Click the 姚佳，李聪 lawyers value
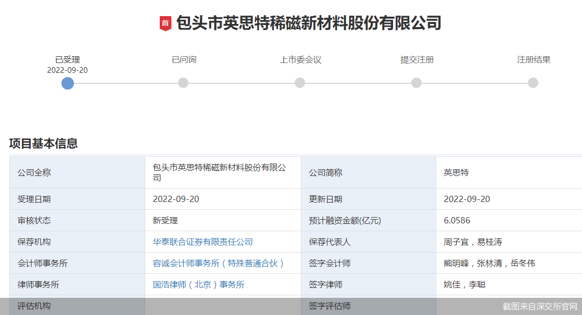The height and width of the screenshot is (315, 582). tap(464, 285)
